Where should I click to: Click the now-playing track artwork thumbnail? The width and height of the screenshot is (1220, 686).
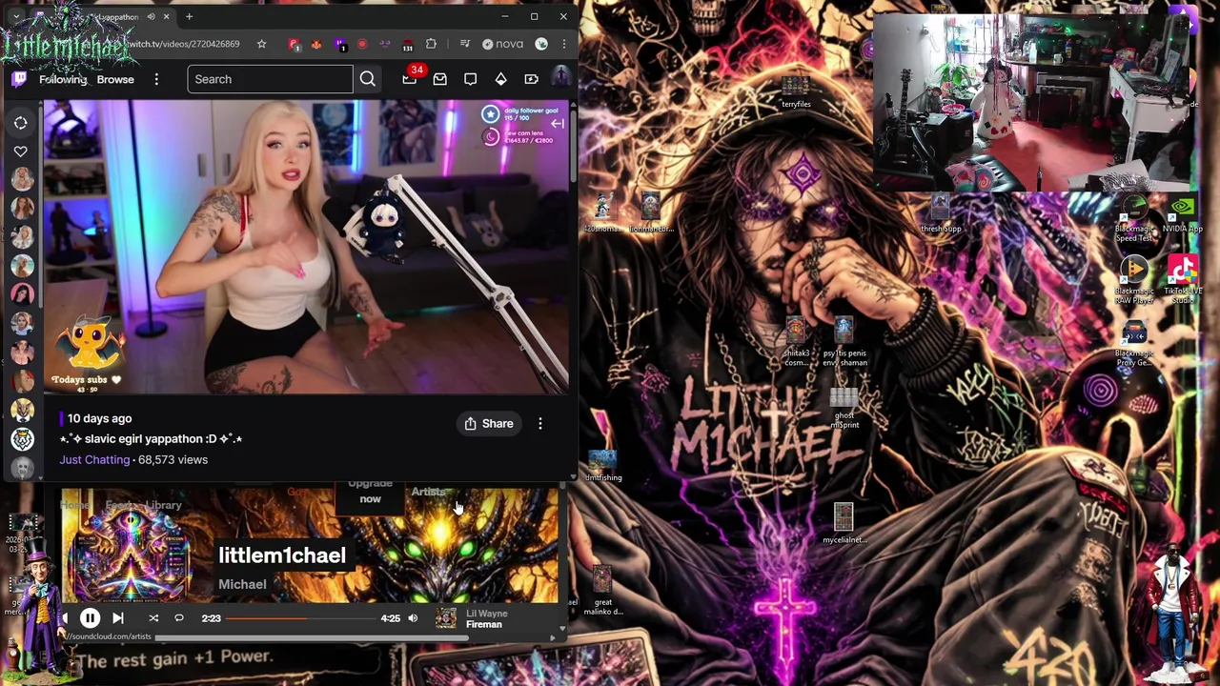(x=446, y=619)
